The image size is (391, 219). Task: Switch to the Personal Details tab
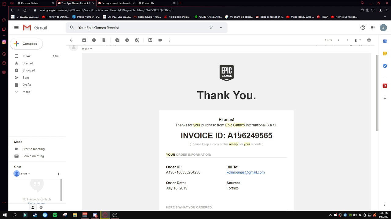coord(36,3)
